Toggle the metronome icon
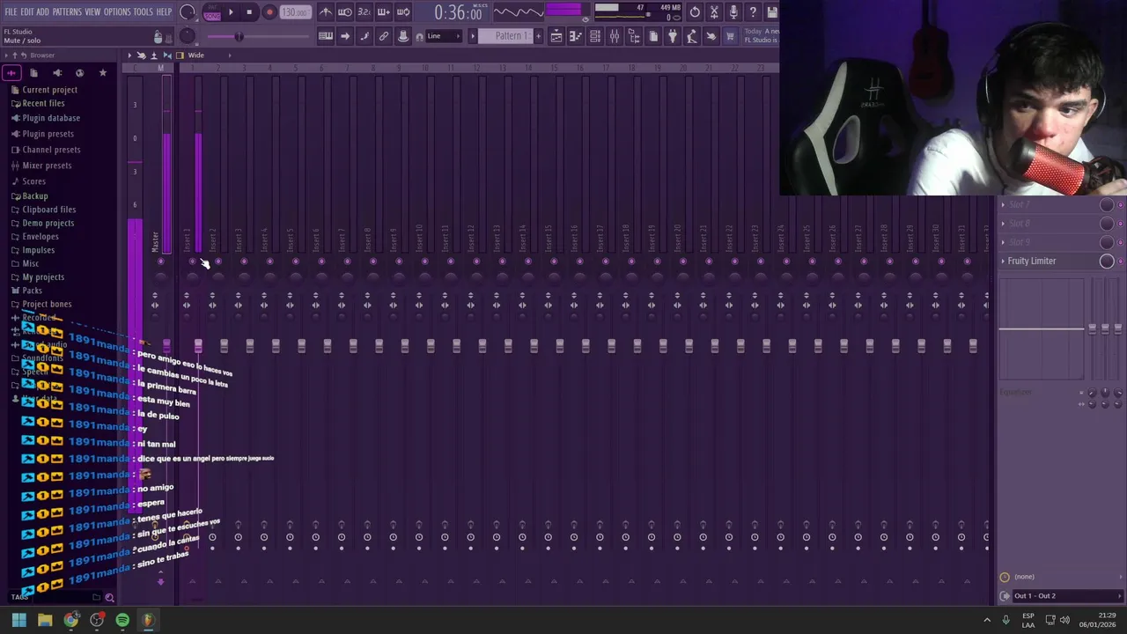This screenshot has width=1127, height=634. (x=326, y=12)
